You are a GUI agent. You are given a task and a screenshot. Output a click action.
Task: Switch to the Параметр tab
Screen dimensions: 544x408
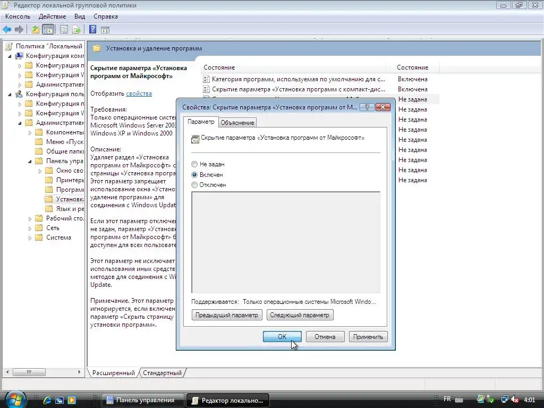pos(201,122)
